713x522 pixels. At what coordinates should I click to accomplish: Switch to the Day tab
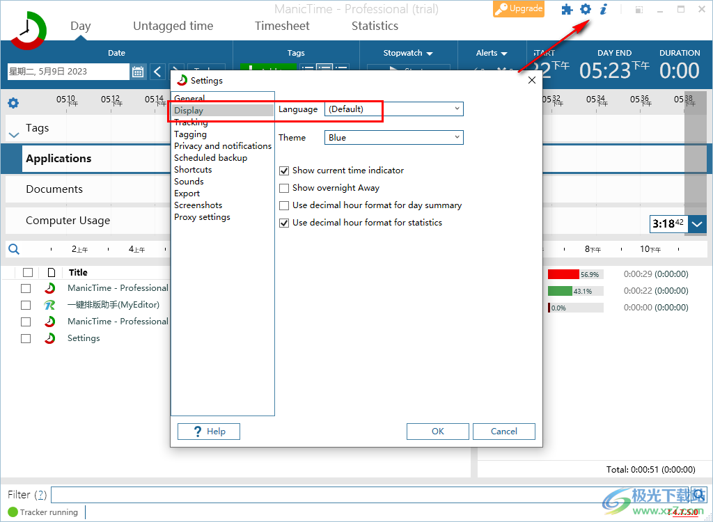[81, 26]
